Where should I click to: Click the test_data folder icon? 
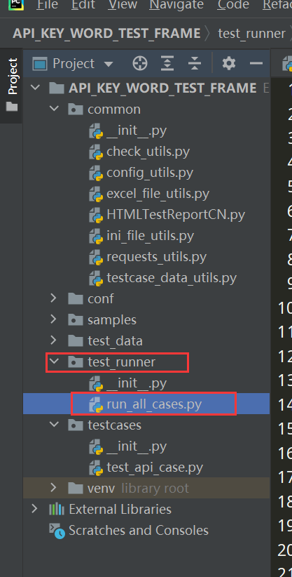click(76, 340)
